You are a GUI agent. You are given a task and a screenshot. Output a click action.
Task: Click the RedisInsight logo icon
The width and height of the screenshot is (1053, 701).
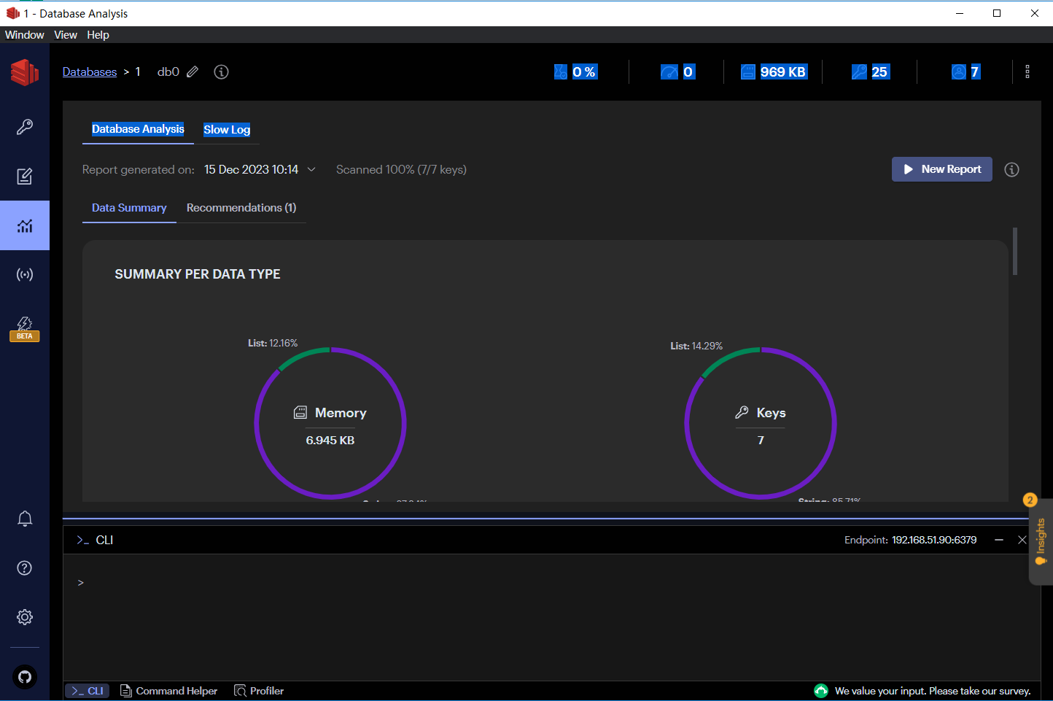[24, 72]
